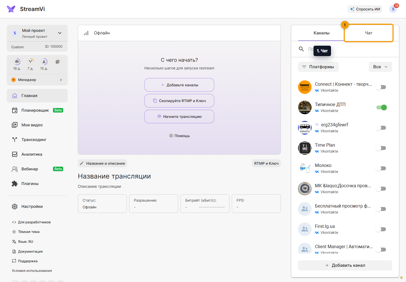Click the restream 18 days counter icon
Viewport: 406px width, 282px height.
pos(17,62)
